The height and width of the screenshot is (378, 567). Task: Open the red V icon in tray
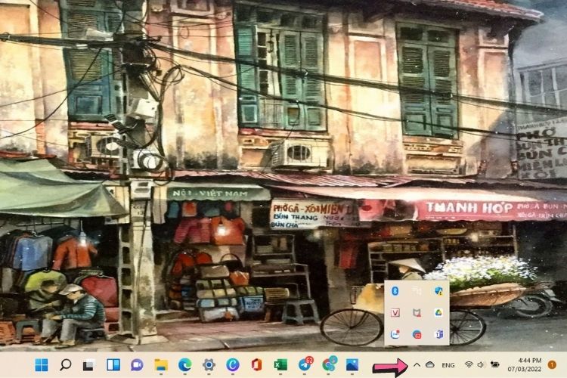tap(395, 312)
